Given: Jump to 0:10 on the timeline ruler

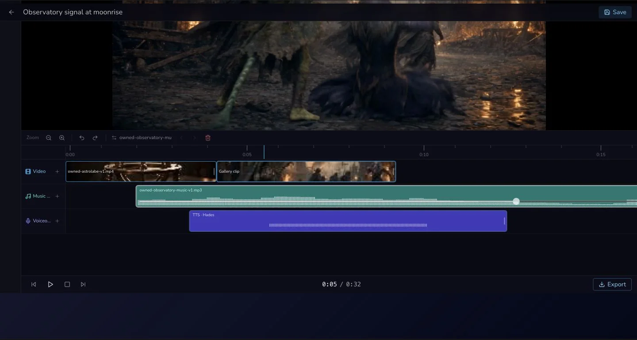Looking at the screenshot, I should tap(424, 155).
